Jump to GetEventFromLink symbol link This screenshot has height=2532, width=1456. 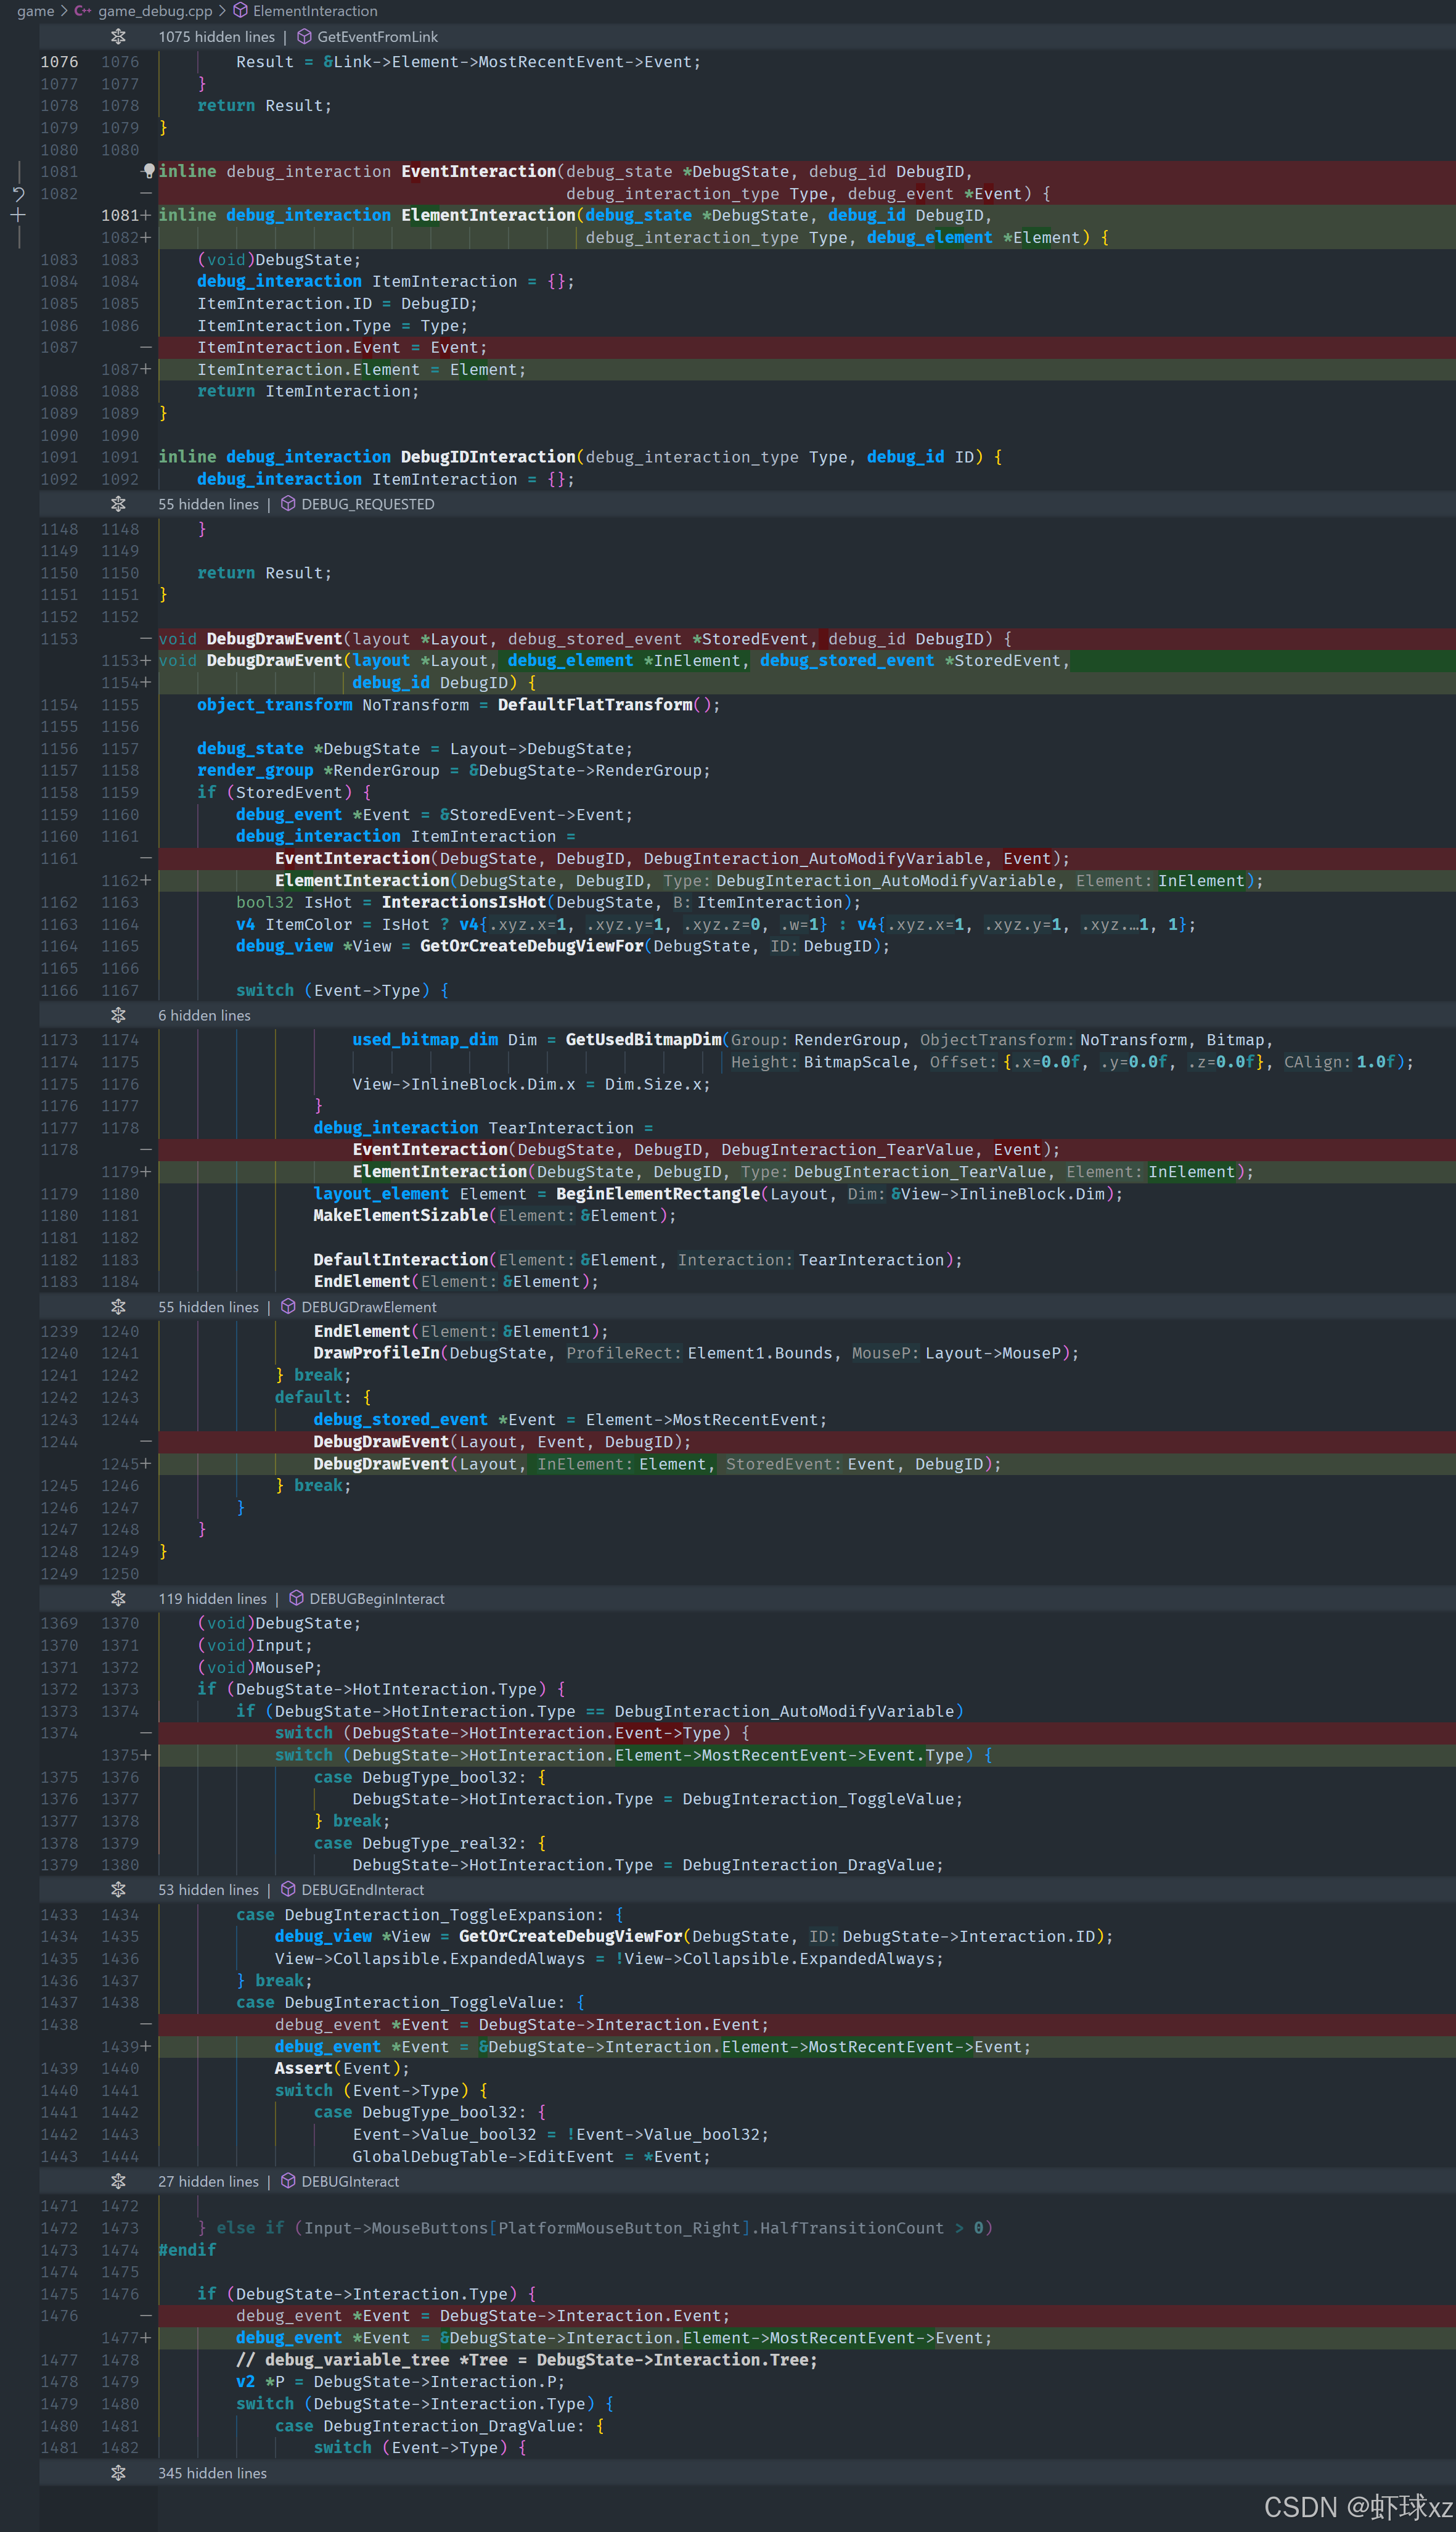point(377,37)
